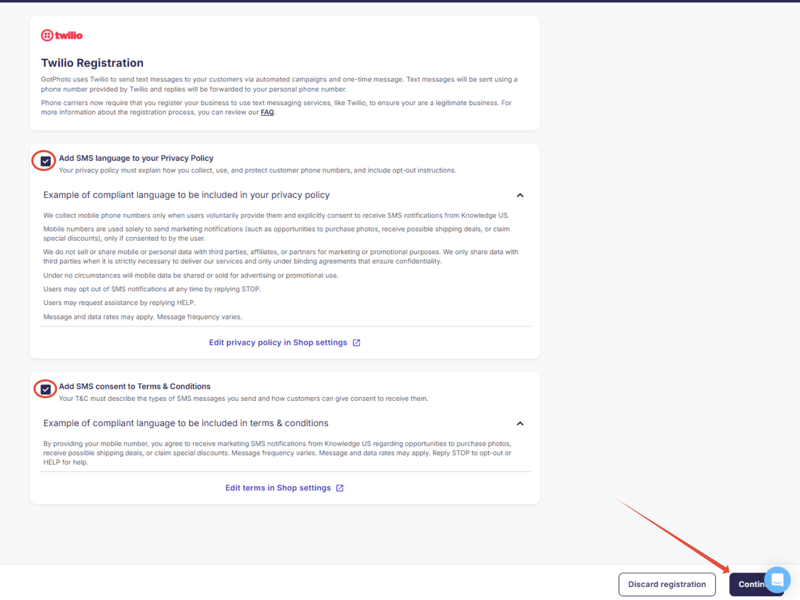Click external-link icon beside Edit privacy policy
Screen dimensions: 800x600
357,343
